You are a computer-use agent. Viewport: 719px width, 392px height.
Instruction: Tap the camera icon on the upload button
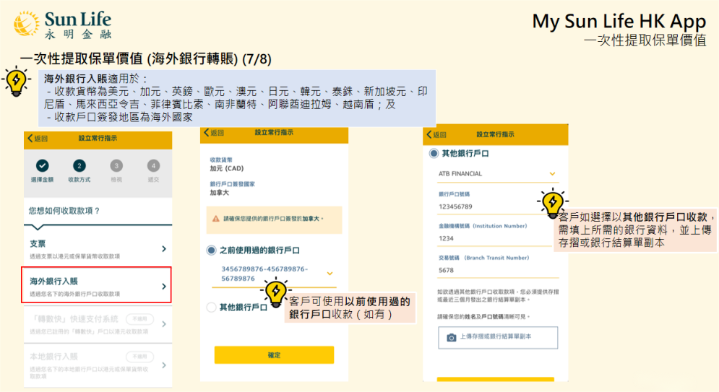[452, 337]
